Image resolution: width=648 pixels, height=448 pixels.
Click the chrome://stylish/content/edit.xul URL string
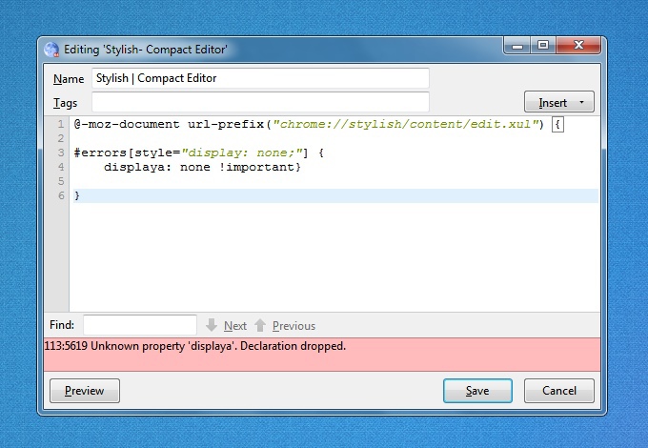[x=406, y=124]
